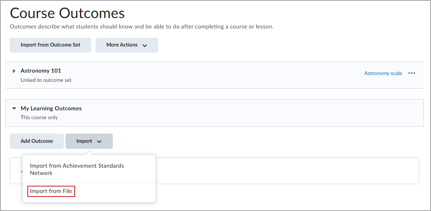
Task: Click the Linked to outcome set subtitle
Action: [46, 80]
